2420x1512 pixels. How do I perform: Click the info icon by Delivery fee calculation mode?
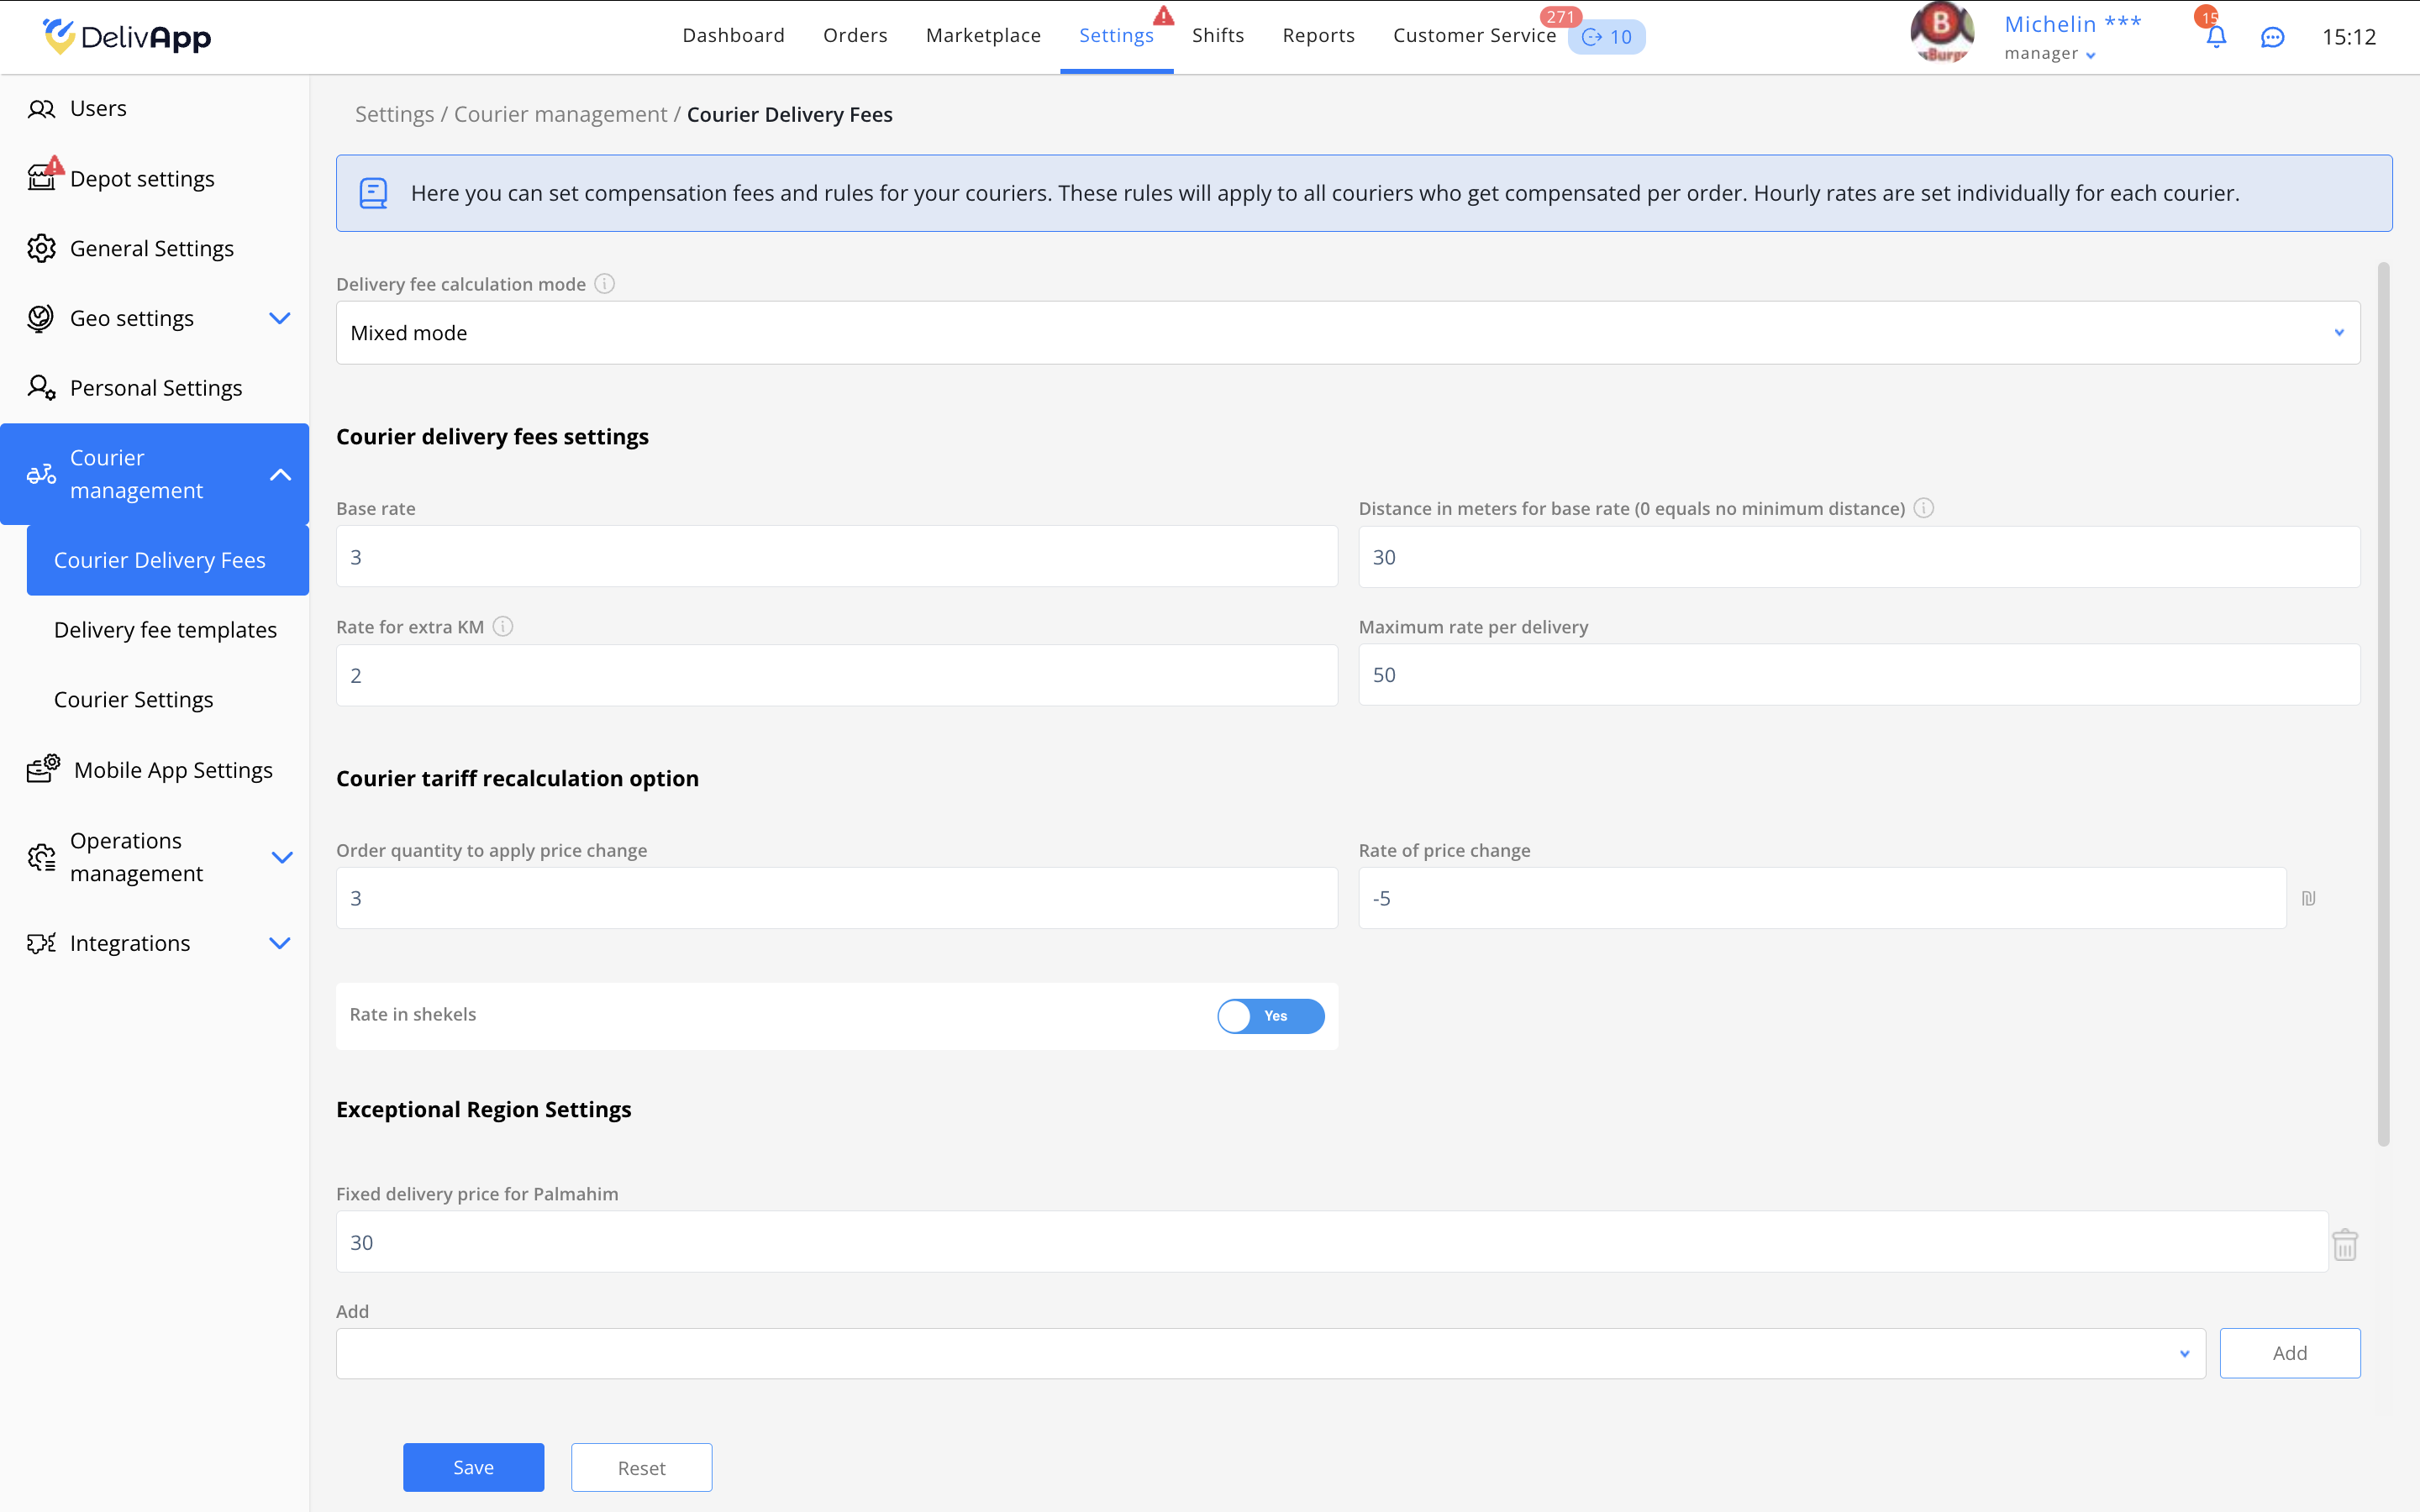604,284
